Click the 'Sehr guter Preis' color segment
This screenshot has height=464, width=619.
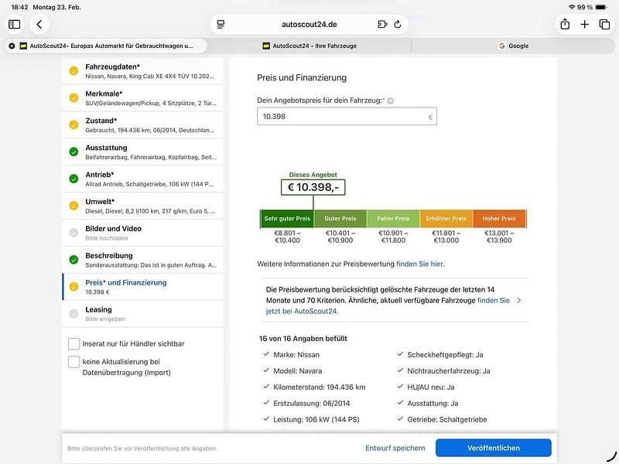(x=286, y=219)
